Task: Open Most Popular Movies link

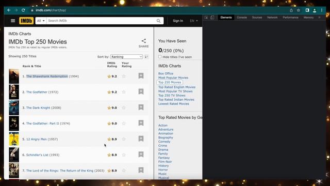Action: point(173,78)
